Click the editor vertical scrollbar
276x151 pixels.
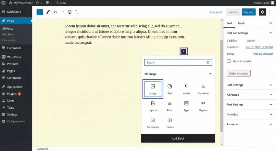point(221,86)
